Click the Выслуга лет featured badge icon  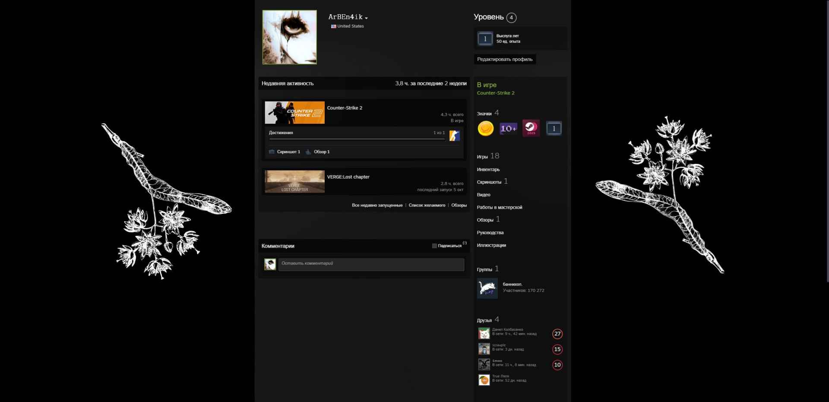[485, 39]
